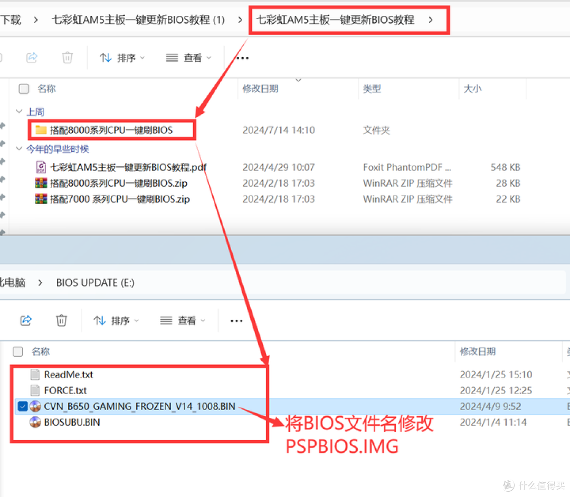This screenshot has height=497, width=570.
Task: Sort by 名称 column in upper window
Action: coord(46,89)
